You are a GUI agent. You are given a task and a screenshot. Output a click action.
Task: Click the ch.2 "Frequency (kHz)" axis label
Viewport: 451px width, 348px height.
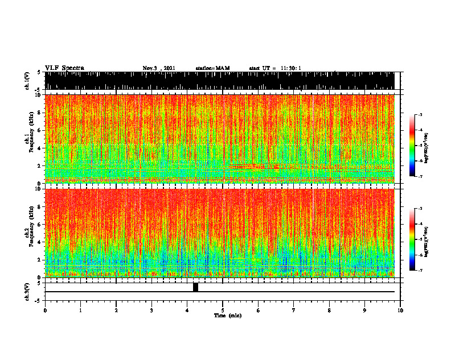point(31,226)
